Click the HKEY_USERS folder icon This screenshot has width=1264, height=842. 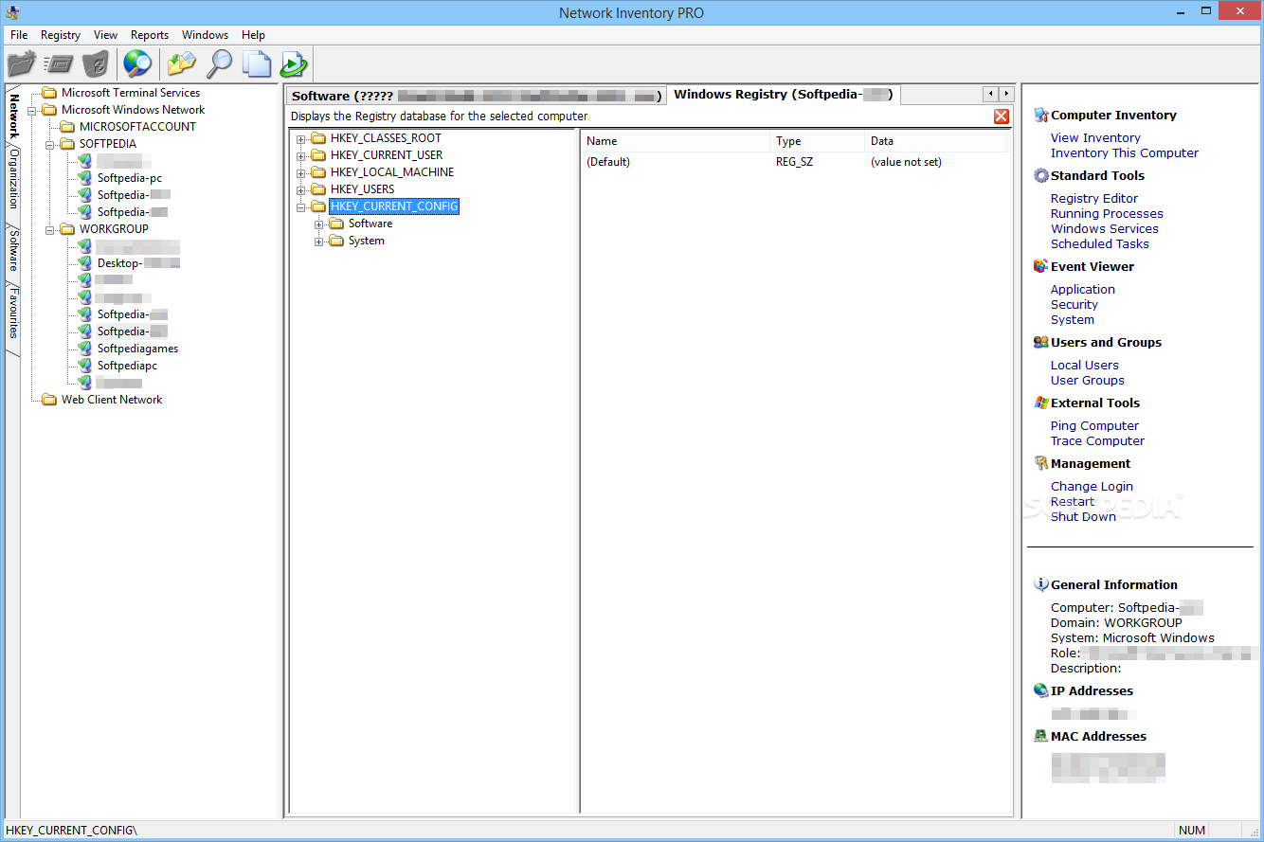[318, 189]
